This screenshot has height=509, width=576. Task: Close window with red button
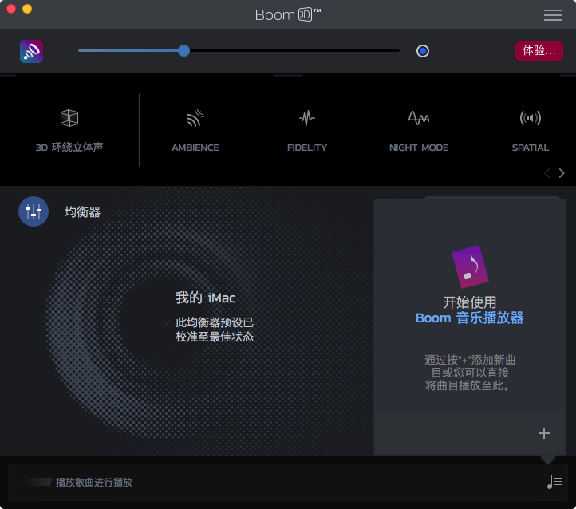click(x=11, y=9)
